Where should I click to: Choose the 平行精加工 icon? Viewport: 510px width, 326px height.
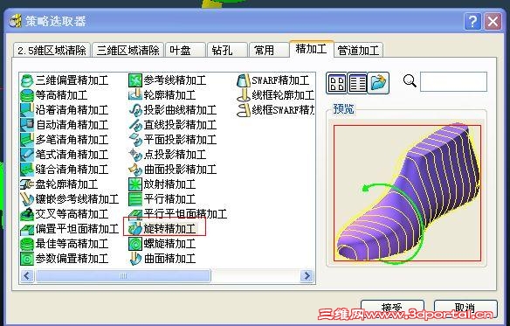(135, 199)
